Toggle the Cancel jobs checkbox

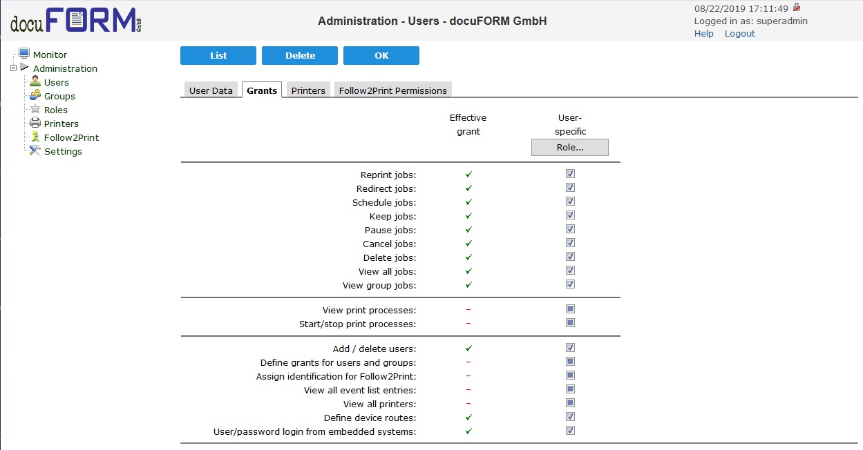point(570,243)
